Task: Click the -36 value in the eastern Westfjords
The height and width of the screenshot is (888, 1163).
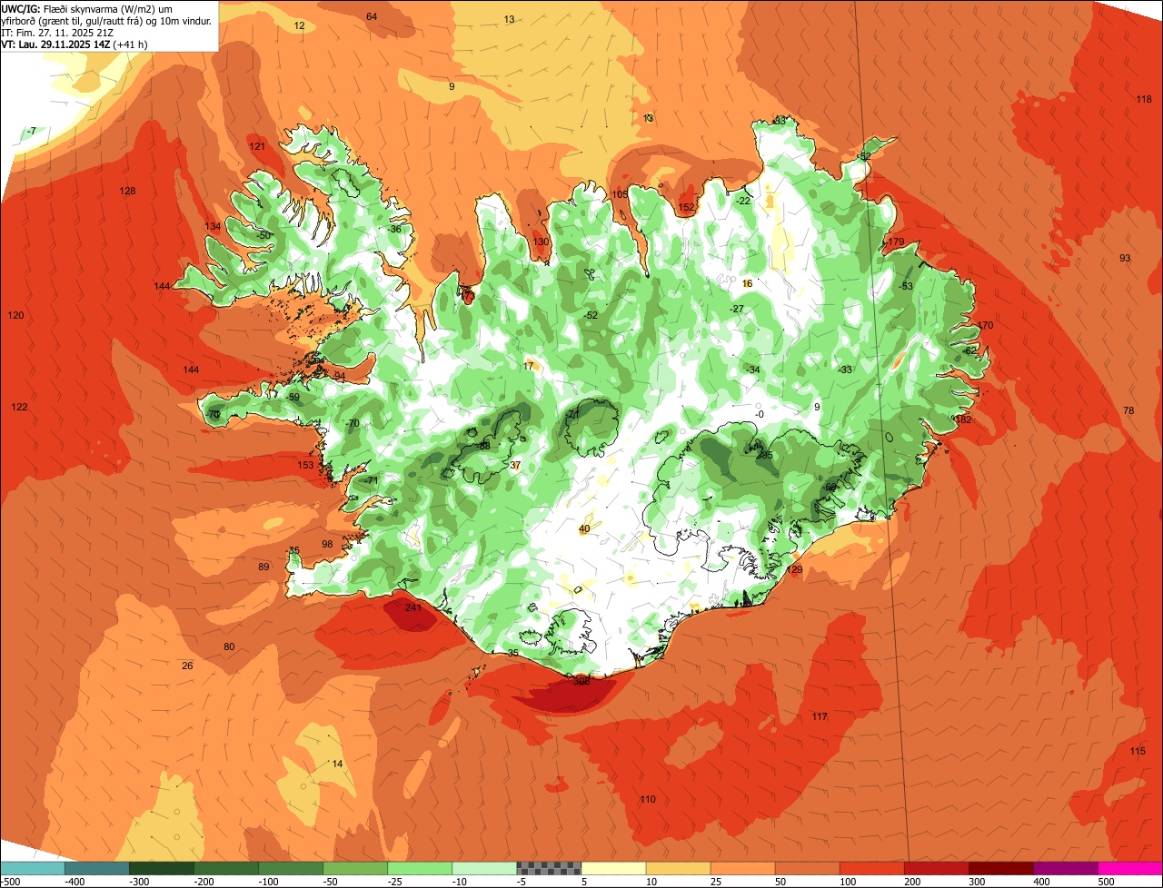Action: point(394,230)
